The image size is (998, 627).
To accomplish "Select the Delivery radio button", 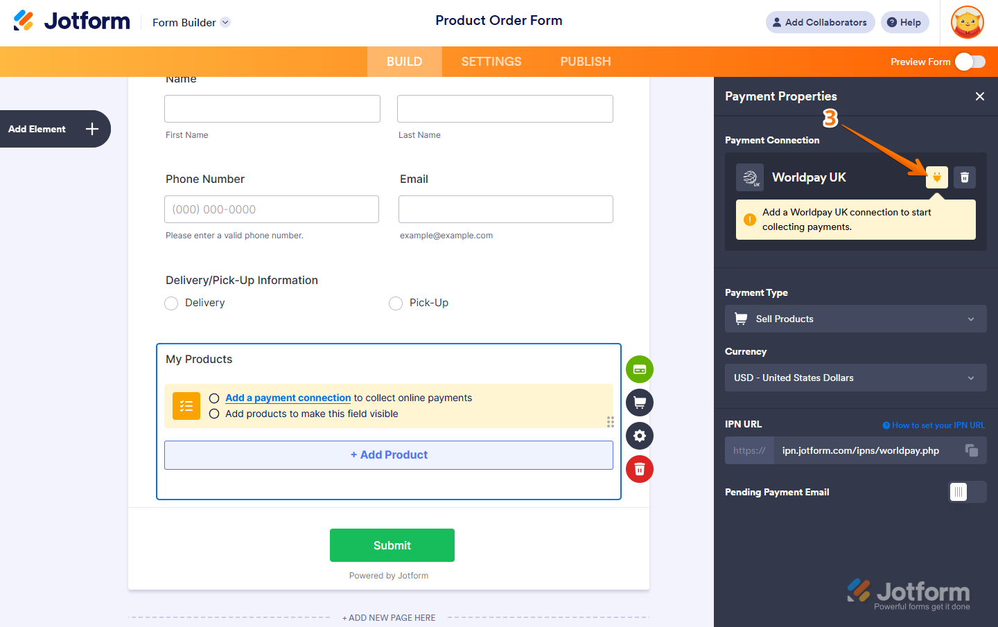I will pos(171,303).
